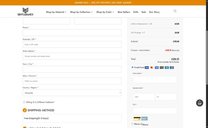This screenshot has width=208, height=128.
Task: Jump to top with TOP button
Action: coord(200,103)
